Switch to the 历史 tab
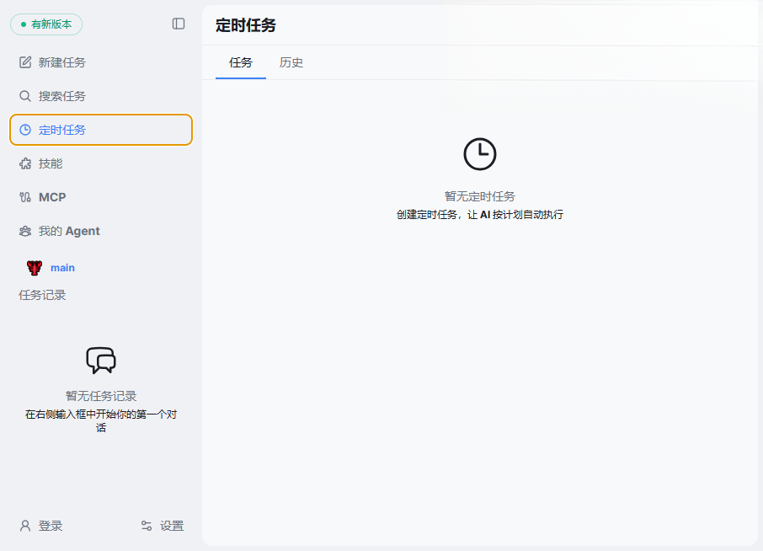Viewport: 763px width, 551px height. pyautogui.click(x=291, y=62)
